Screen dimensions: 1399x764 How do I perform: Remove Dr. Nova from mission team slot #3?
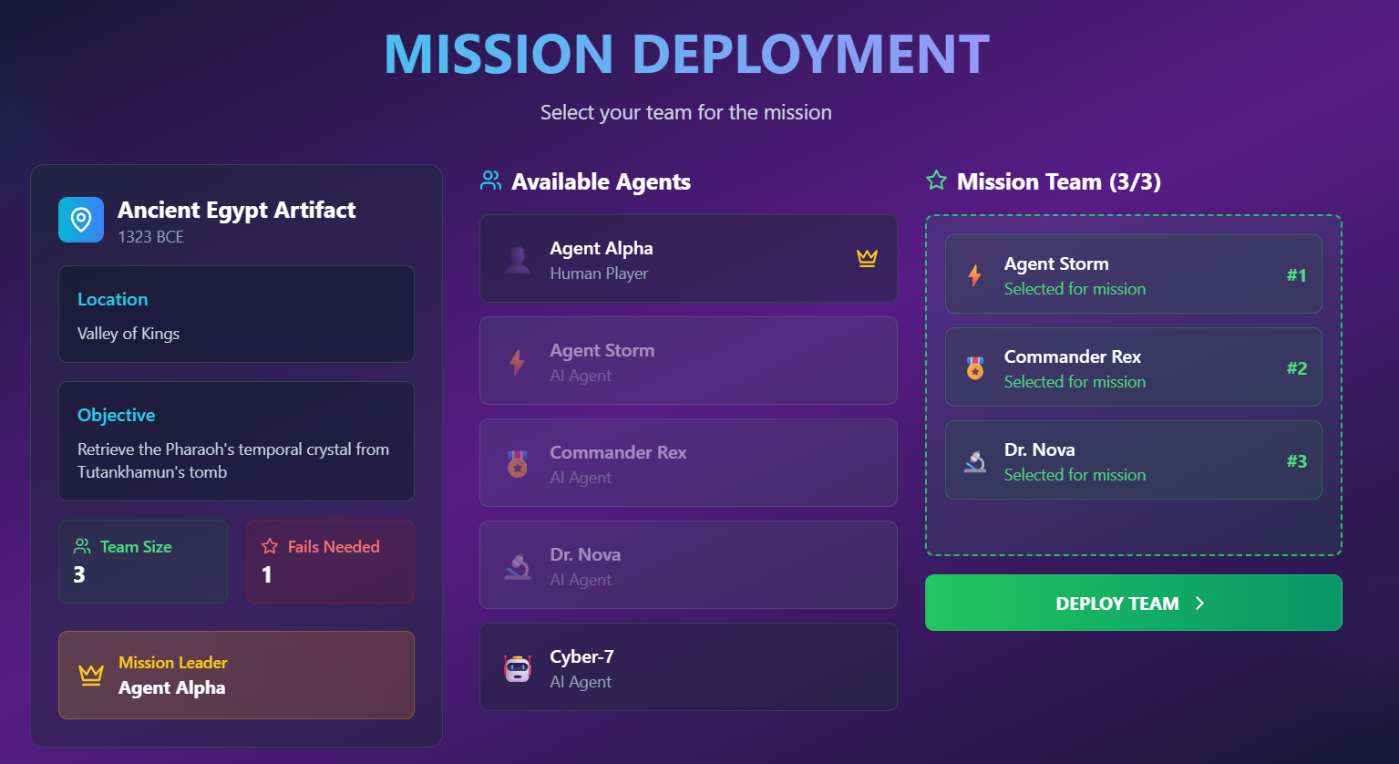coord(1134,460)
